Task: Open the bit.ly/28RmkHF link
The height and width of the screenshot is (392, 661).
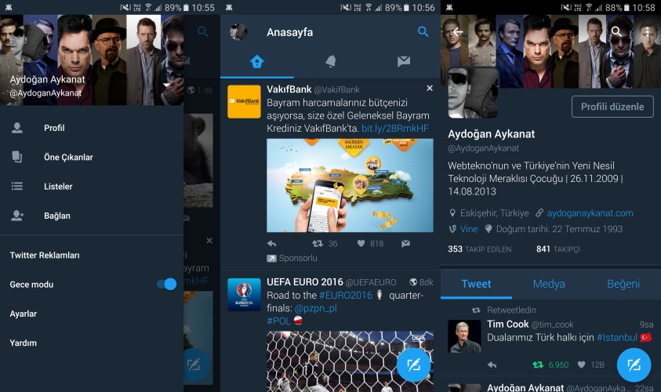Action: pyautogui.click(x=395, y=129)
